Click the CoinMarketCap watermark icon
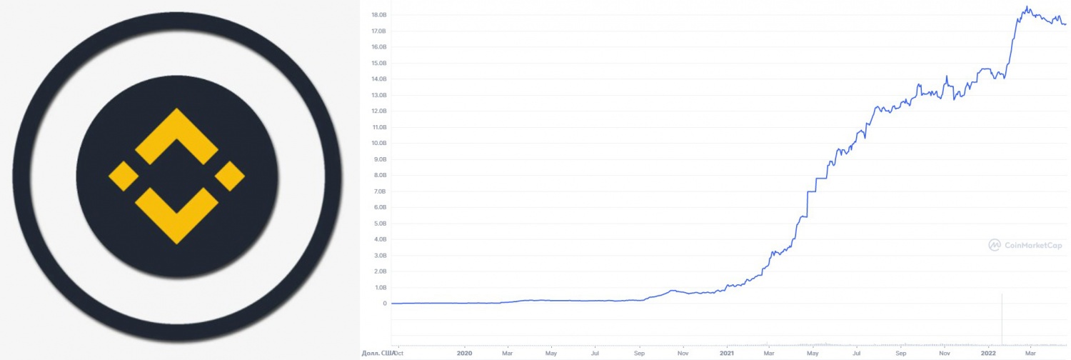 click(x=995, y=245)
